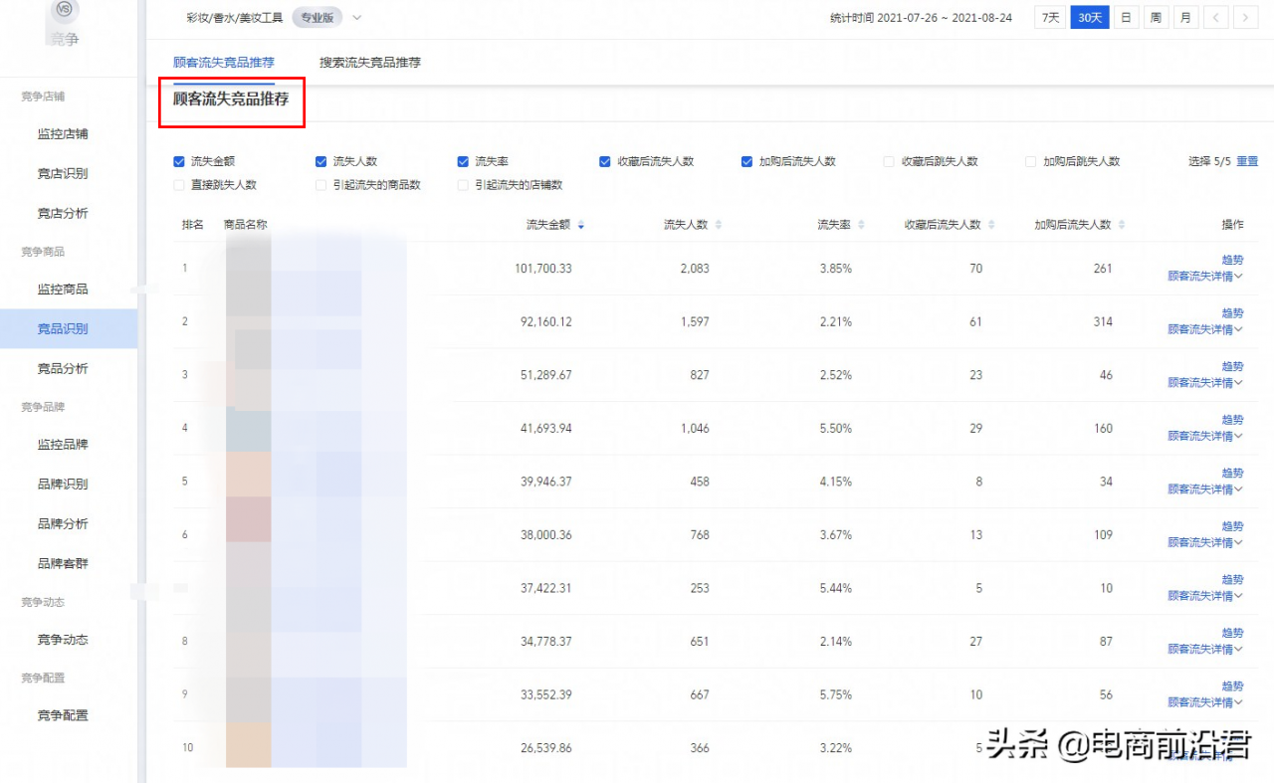Uncheck 收藏后流失人数 checkbox
The image size is (1274, 783).
pos(605,161)
